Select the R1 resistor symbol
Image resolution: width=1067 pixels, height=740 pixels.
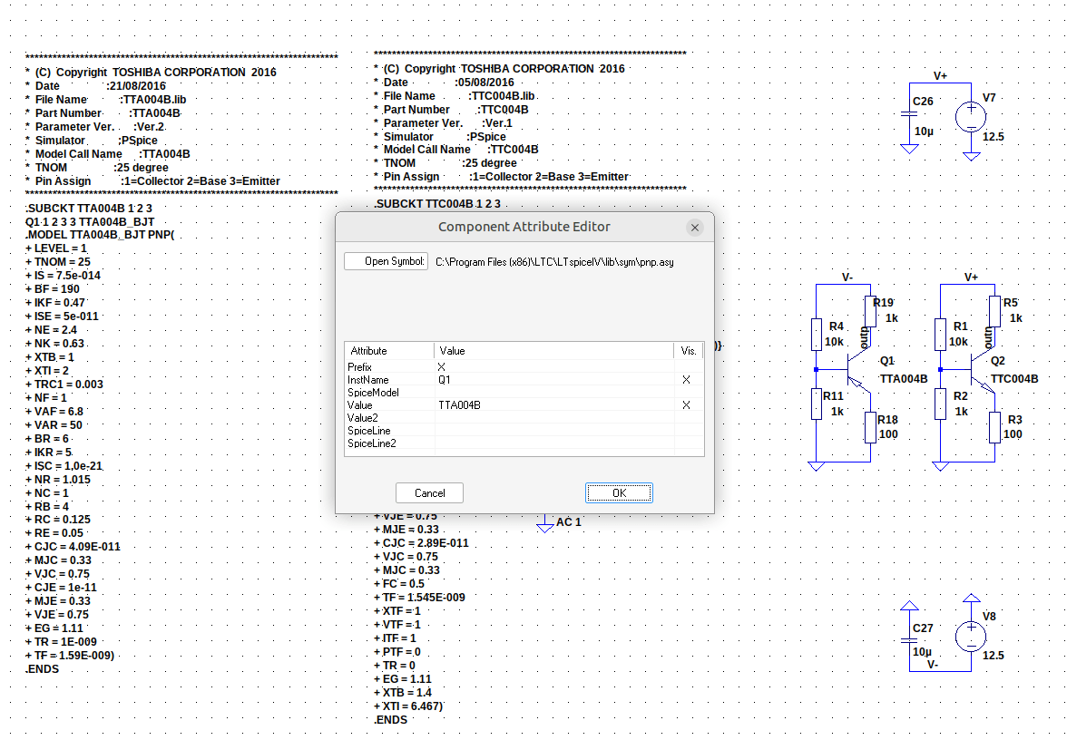click(940, 335)
